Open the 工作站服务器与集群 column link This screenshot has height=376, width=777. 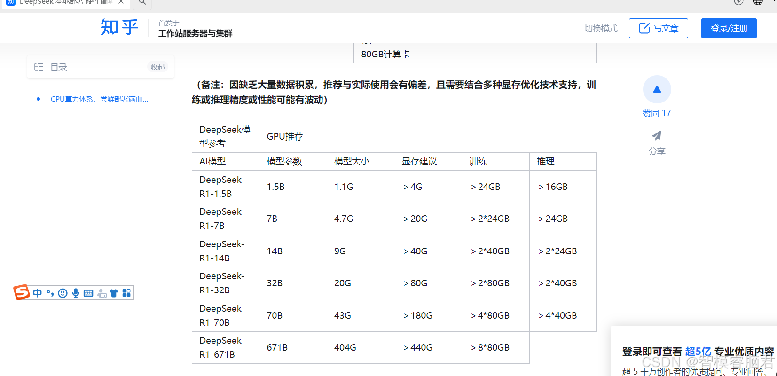195,33
